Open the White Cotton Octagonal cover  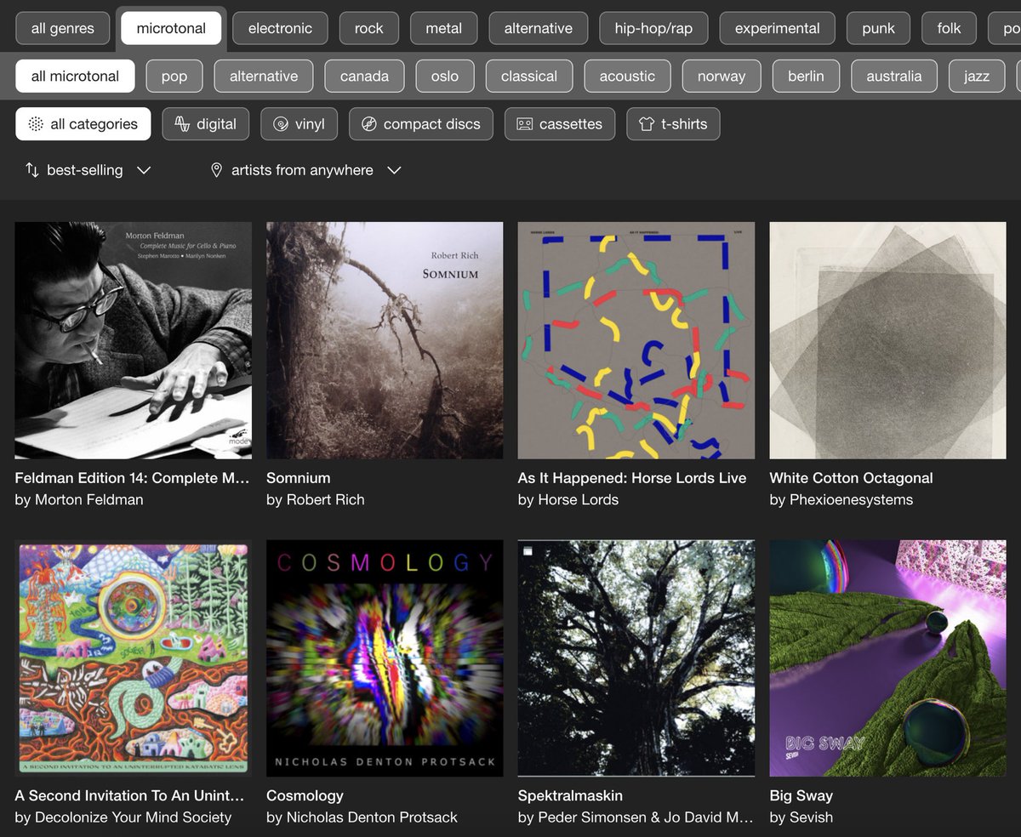click(887, 340)
